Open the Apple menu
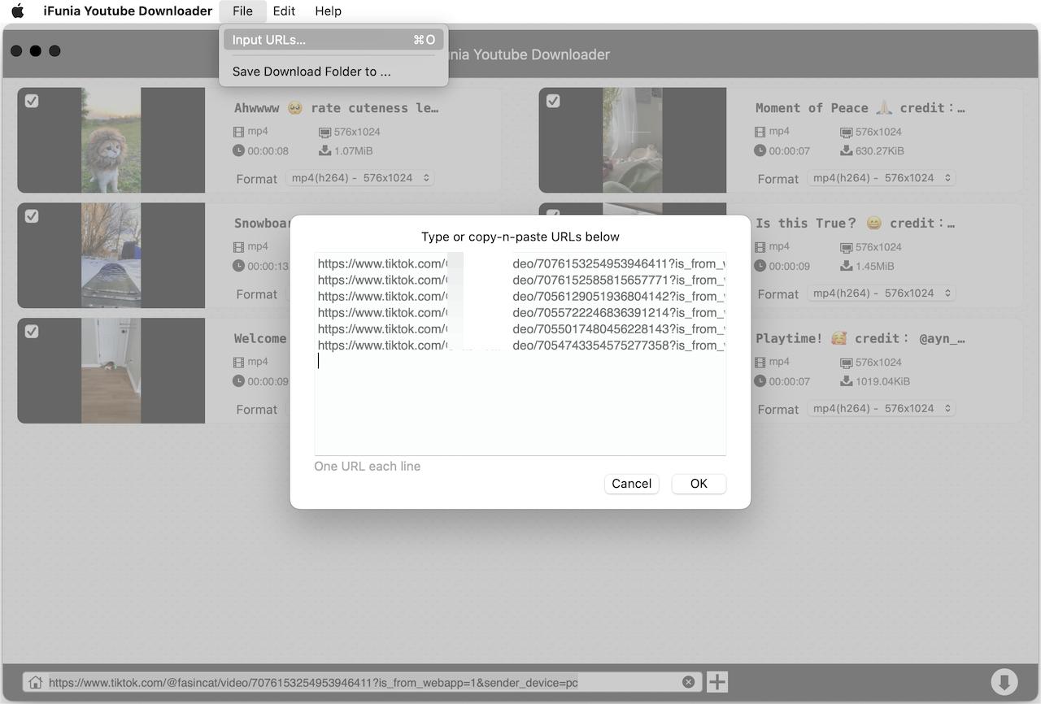 click(18, 11)
